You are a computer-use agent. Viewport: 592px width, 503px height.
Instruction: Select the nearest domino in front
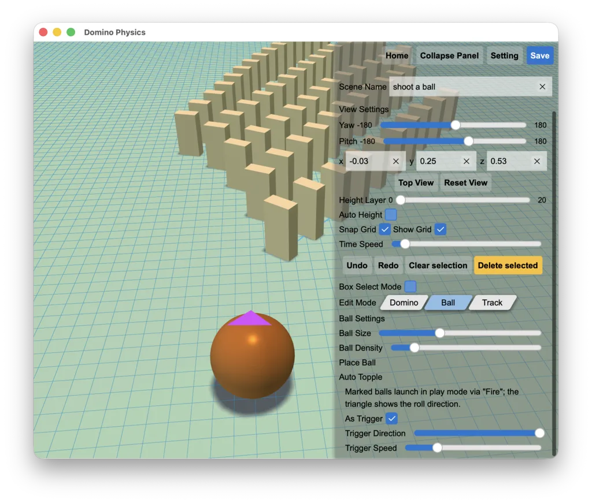[x=280, y=229]
